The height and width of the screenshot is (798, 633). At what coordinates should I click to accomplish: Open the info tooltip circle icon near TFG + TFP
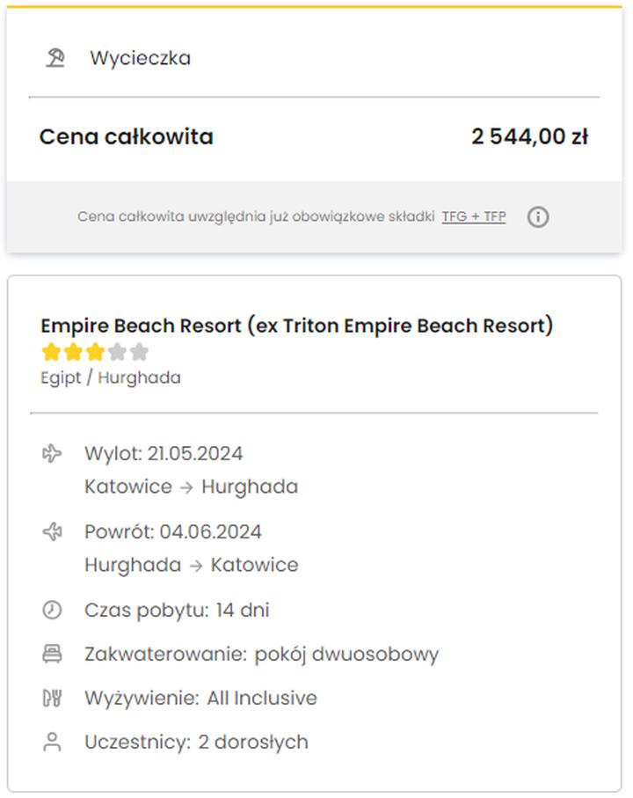coord(539,216)
